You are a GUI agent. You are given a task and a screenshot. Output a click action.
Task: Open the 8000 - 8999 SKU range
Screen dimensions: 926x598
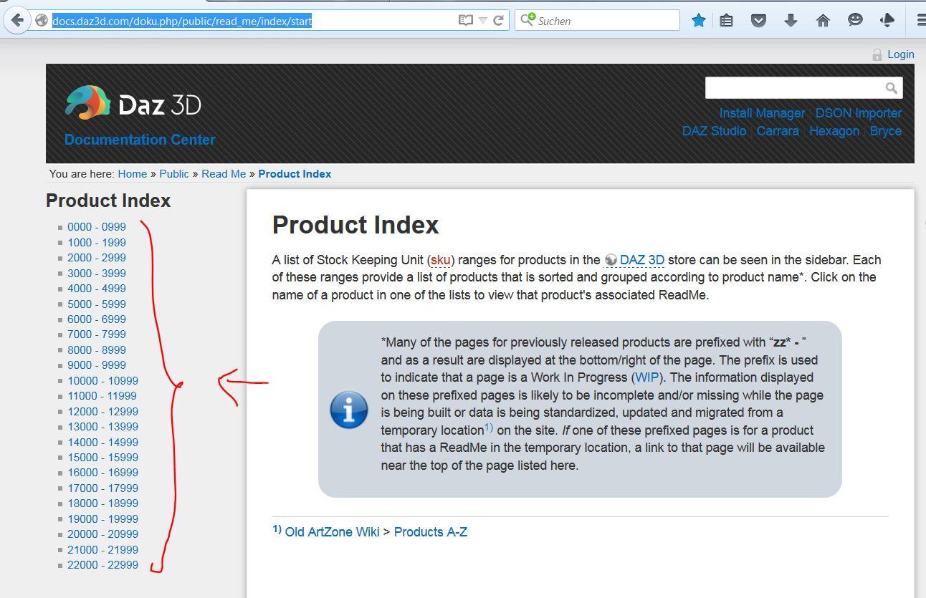click(97, 350)
